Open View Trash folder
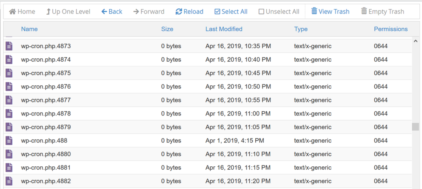422x189 pixels. click(x=330, y=12)
